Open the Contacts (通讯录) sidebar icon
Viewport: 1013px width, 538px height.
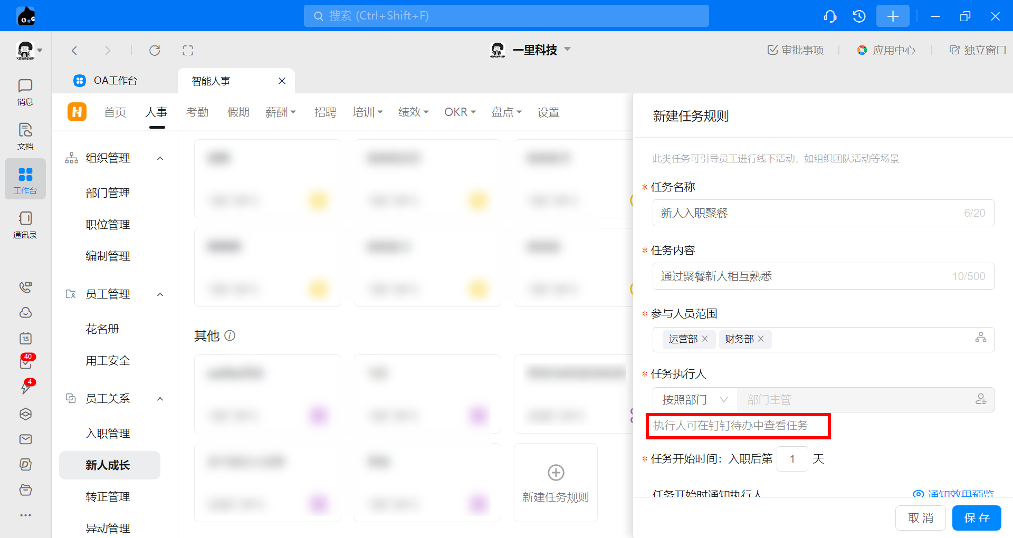click(x=25, y=225)
